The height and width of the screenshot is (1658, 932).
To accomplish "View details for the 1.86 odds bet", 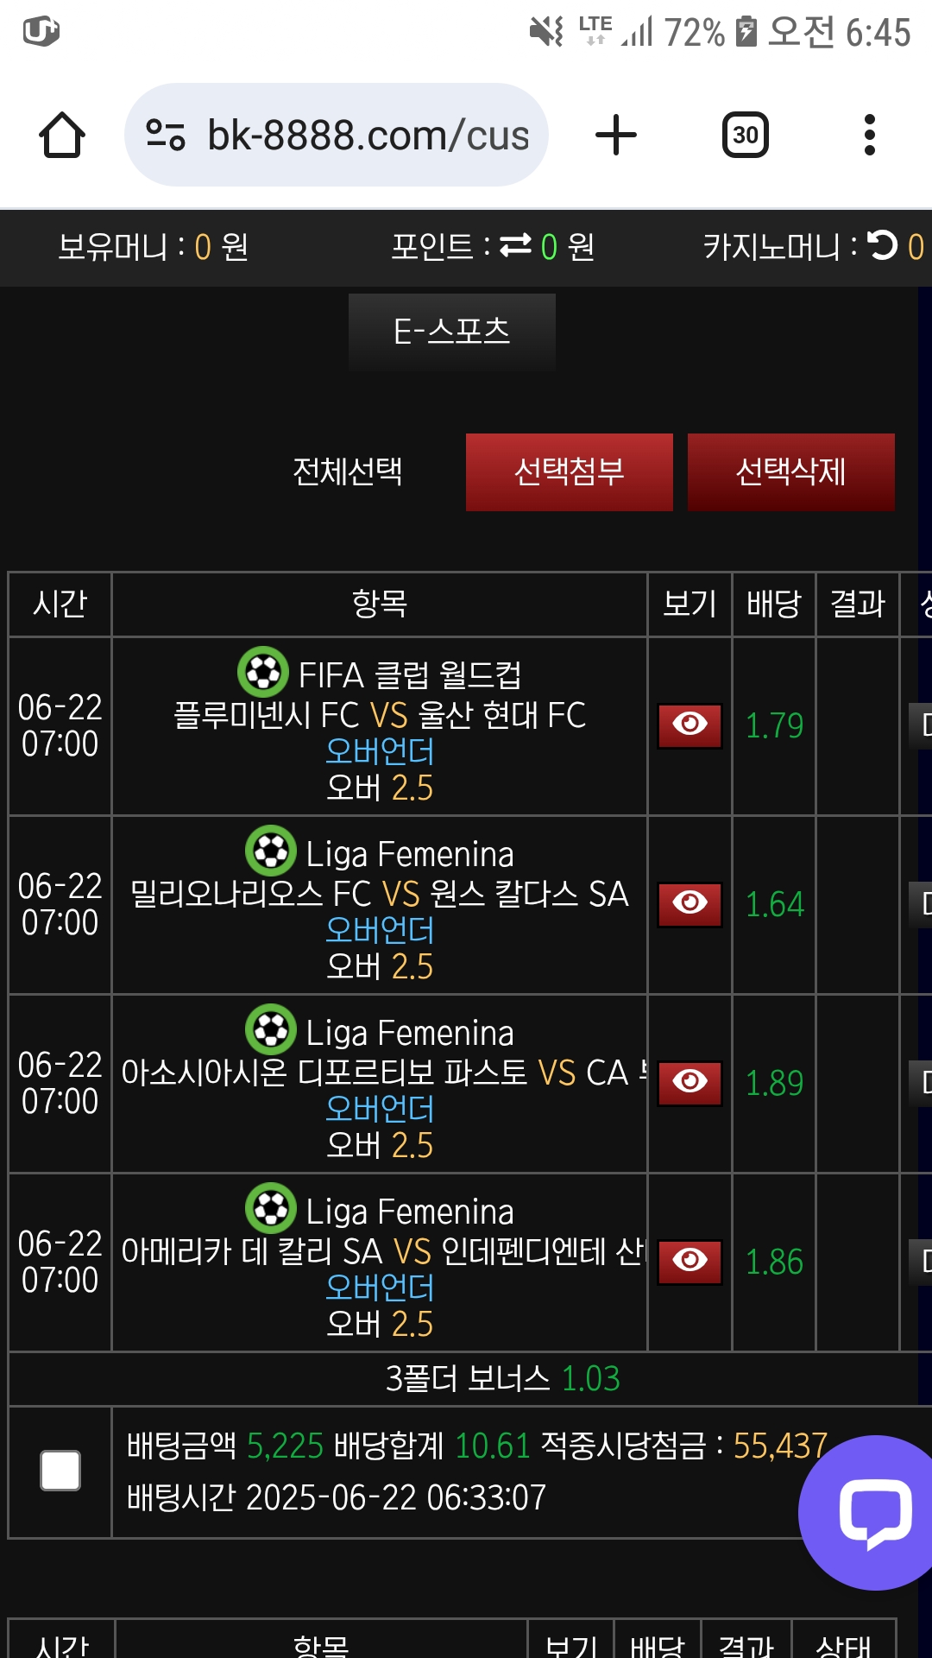I will 690,1262.
